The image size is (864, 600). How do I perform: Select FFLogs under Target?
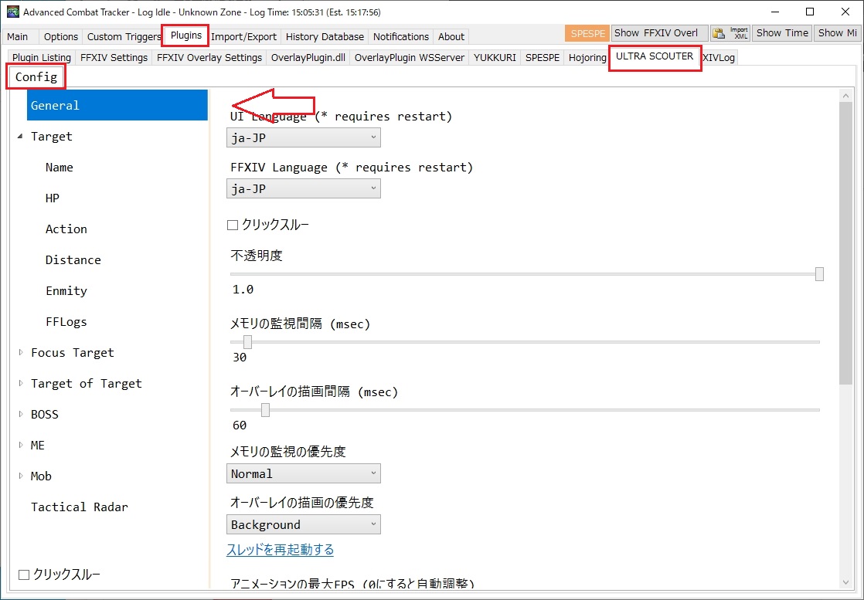[66, 321]
